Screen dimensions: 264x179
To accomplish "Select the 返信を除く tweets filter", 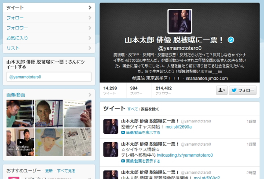I will point(150,109).
